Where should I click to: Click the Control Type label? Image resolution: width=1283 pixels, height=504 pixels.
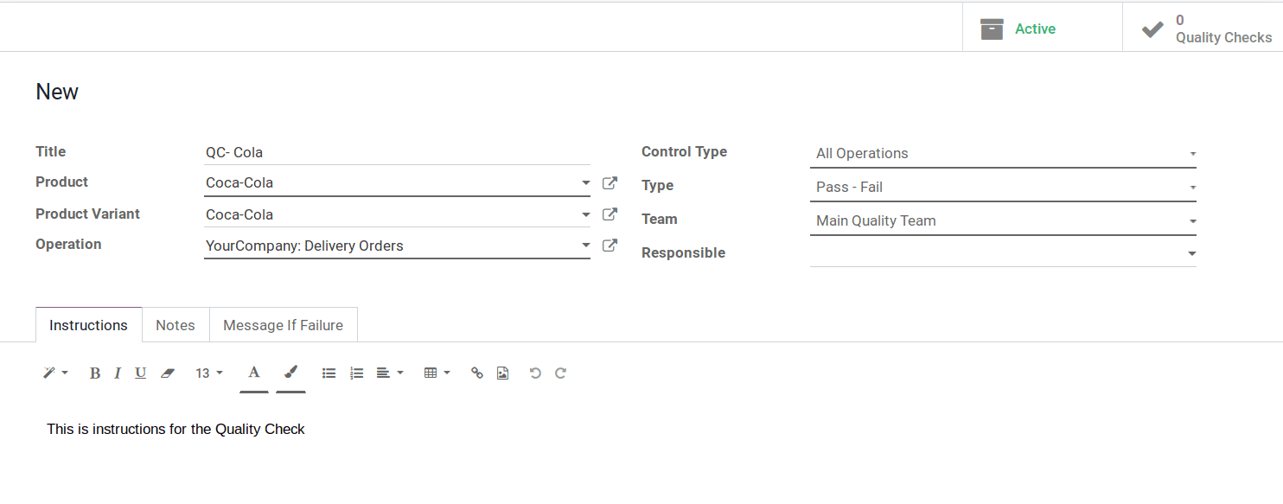click(684, 151)
